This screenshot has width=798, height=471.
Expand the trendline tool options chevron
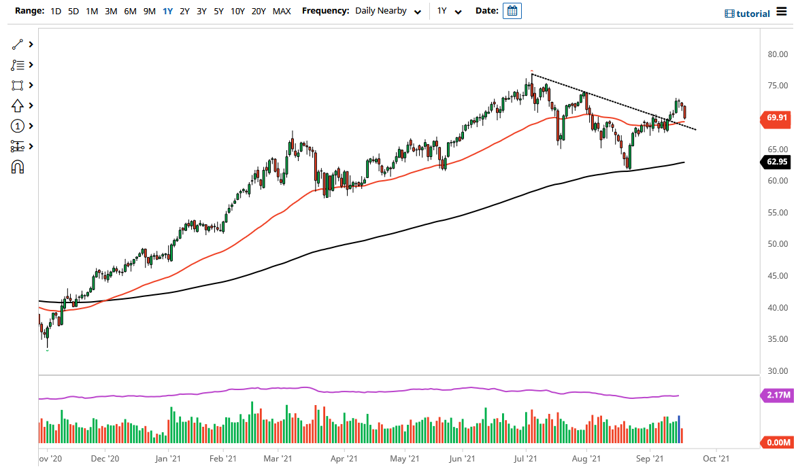(29, 44)
